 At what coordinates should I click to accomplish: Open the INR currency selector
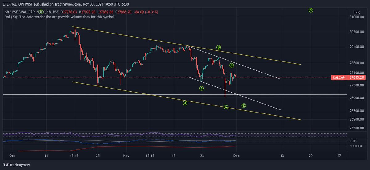coord(357,12)
